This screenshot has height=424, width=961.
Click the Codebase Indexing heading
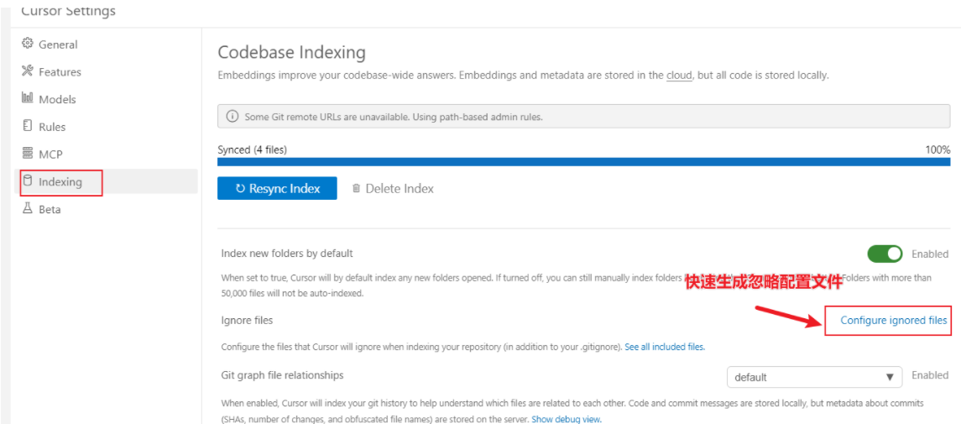[292, 53]
